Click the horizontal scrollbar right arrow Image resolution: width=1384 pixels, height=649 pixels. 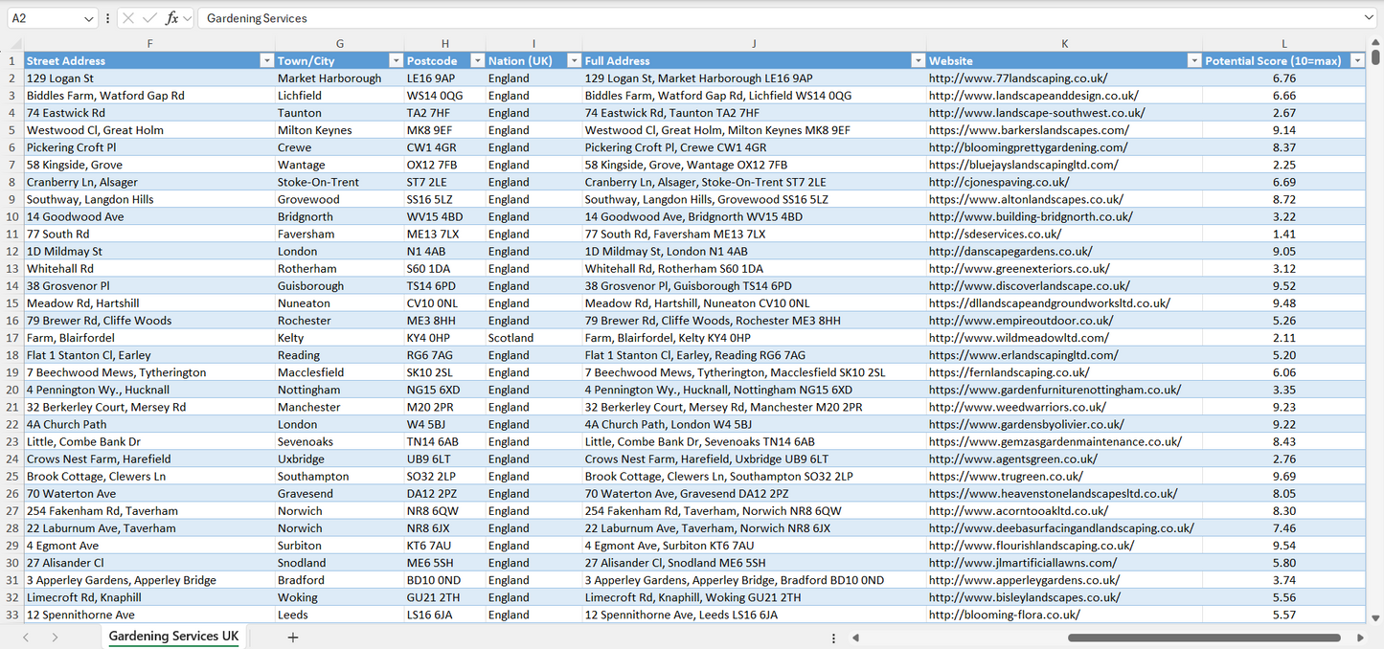tap(1360, 638)
